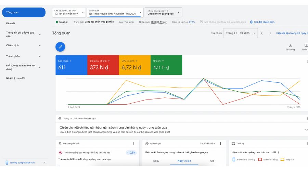Viewport: 308px width, 171px height.
Task: Open Nội dung đề xuất card three-dot menu
Action: click(x=134, y=144)
